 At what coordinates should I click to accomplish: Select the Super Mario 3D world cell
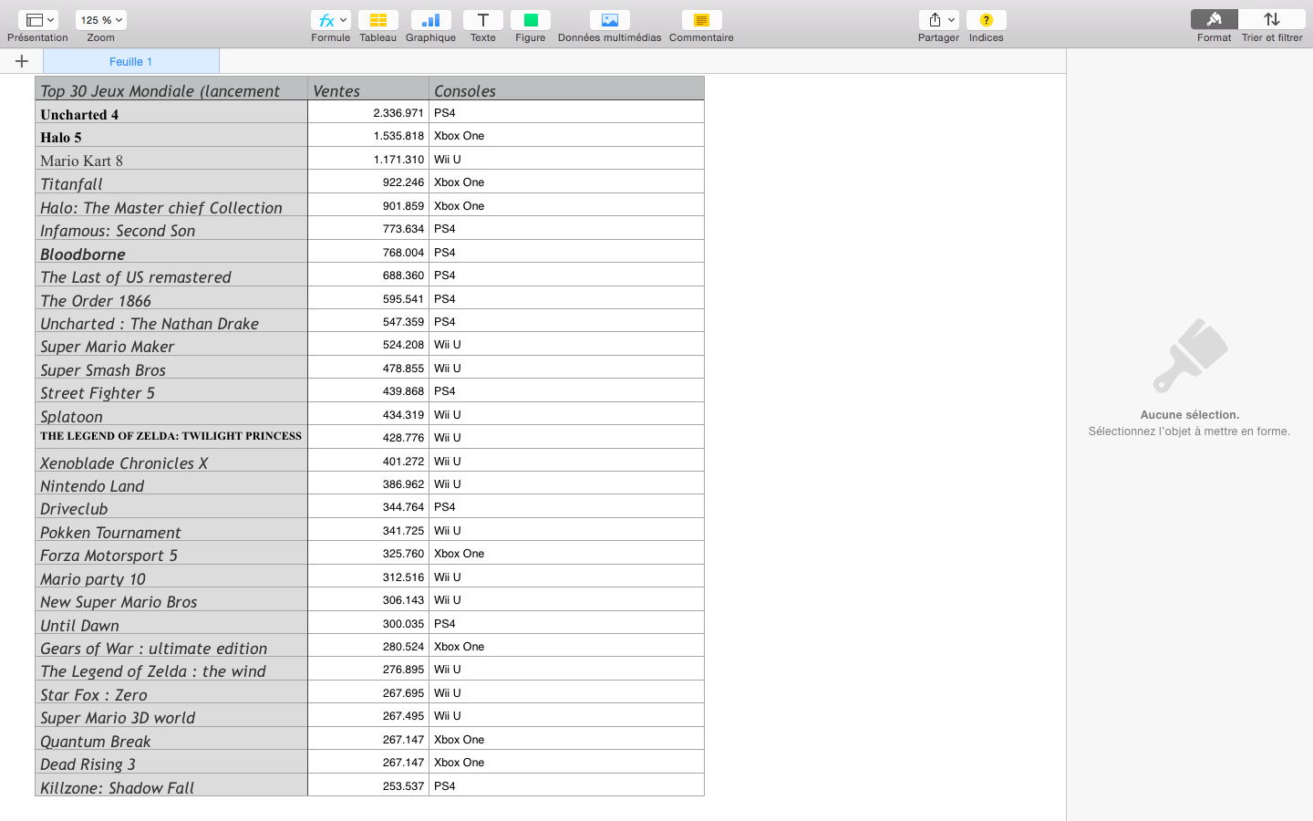click(171, 715)
